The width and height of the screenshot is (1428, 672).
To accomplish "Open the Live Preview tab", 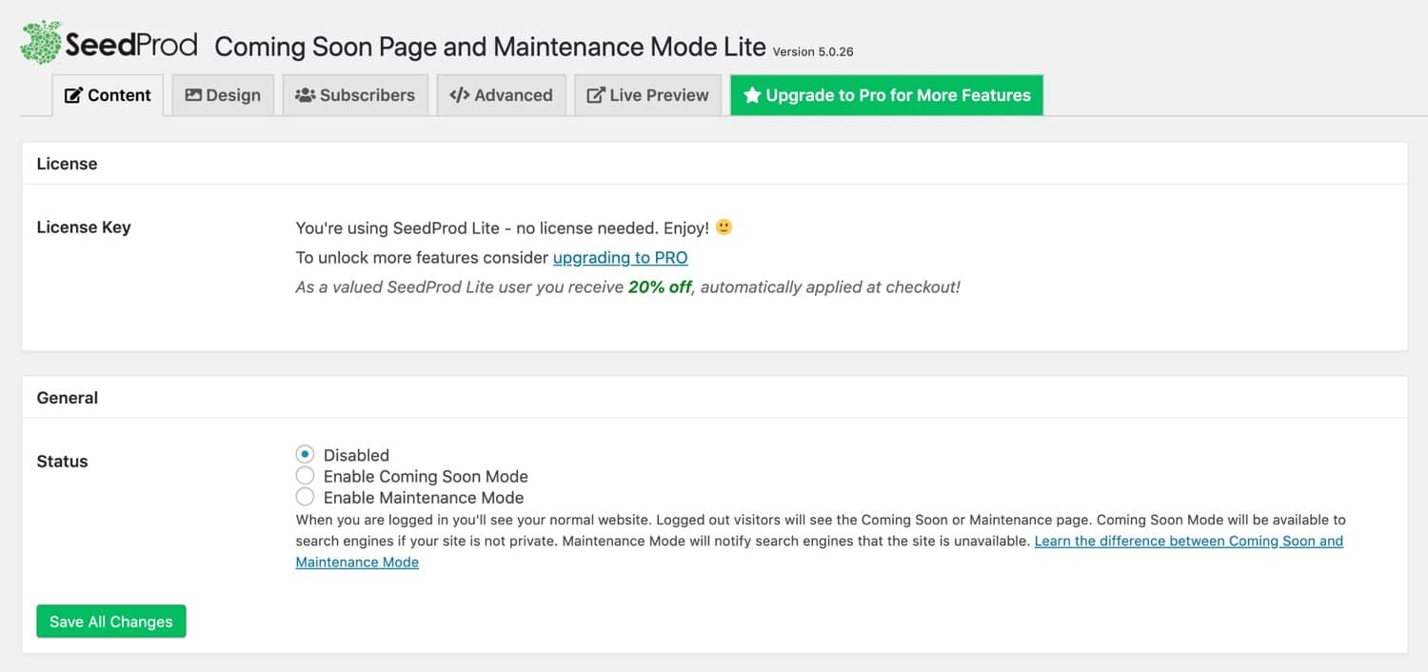I will point(647,94).
